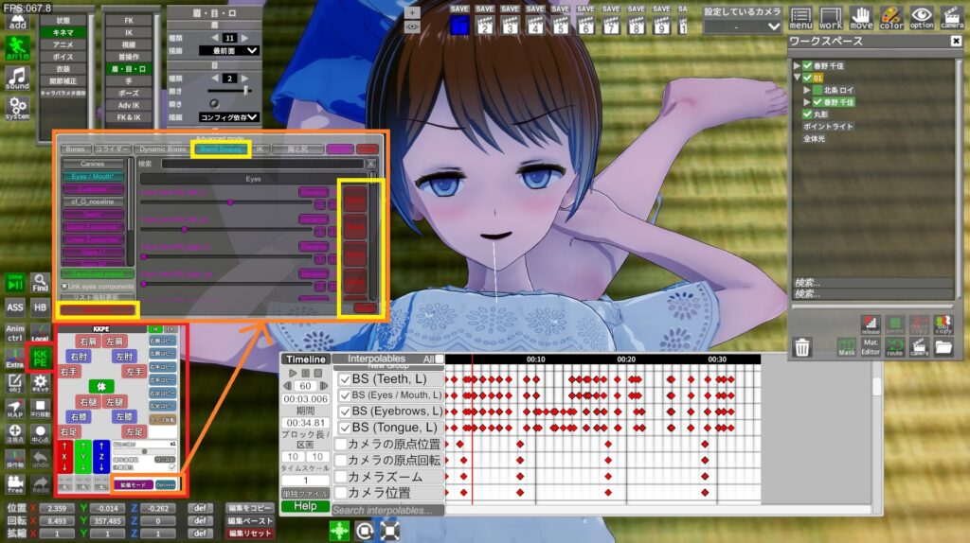Click the 編集をコピー button
The height and width of the screenshot is (543, 970).
point(250,508)
